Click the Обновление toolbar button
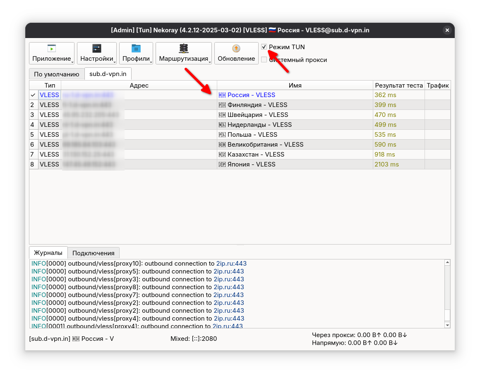The image size is (480, 378). click(x=236, y=53)
